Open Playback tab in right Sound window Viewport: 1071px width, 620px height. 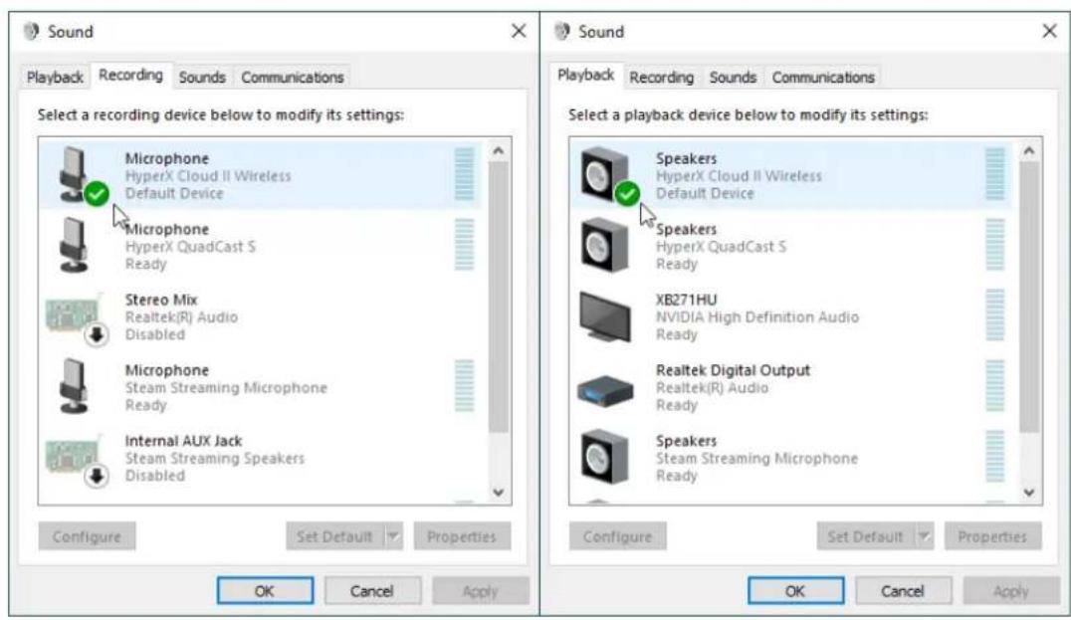click(585, 75)
